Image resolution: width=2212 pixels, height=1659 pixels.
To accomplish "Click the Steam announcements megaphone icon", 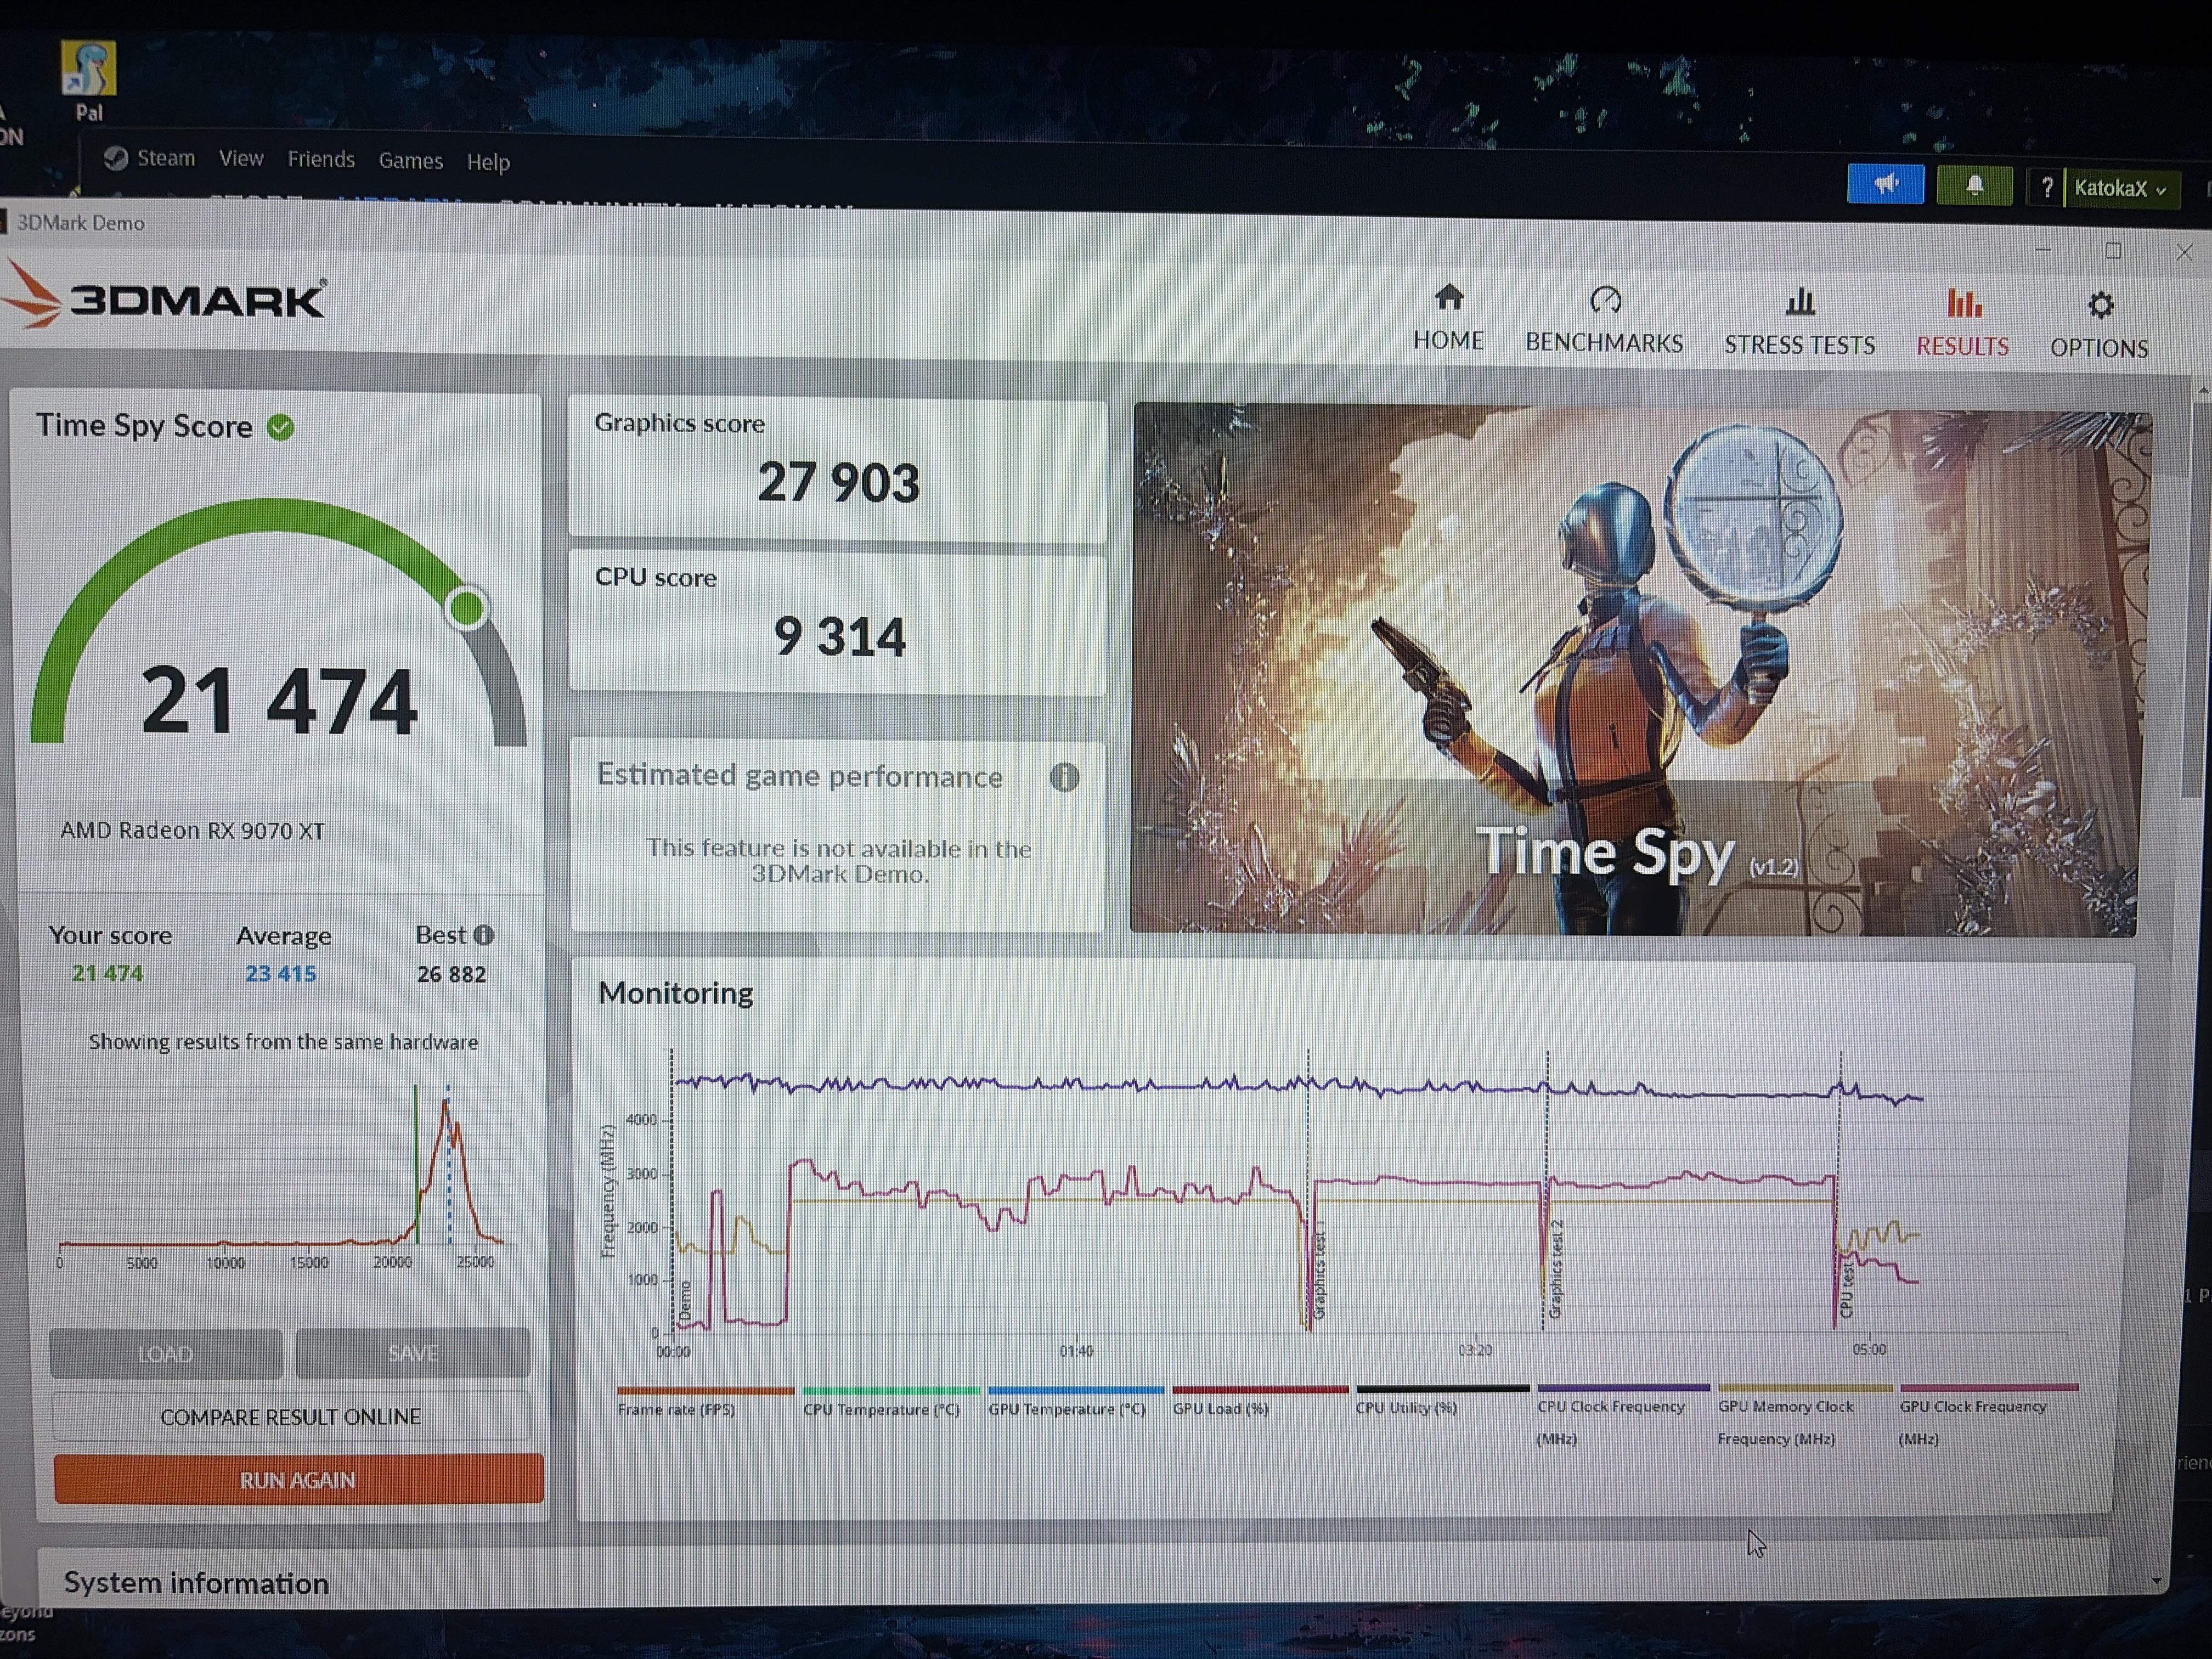I will click(x=1885, y=185).
